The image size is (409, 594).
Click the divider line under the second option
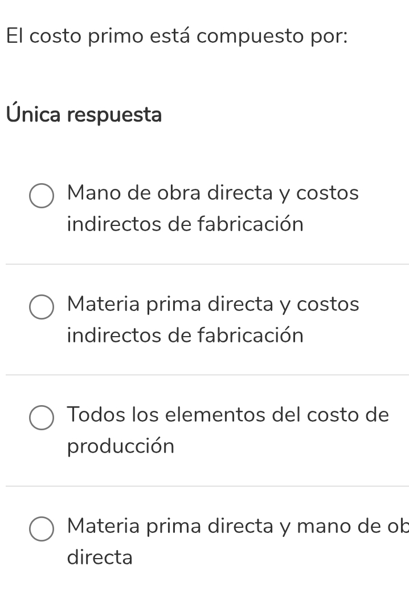pos(205,375)
